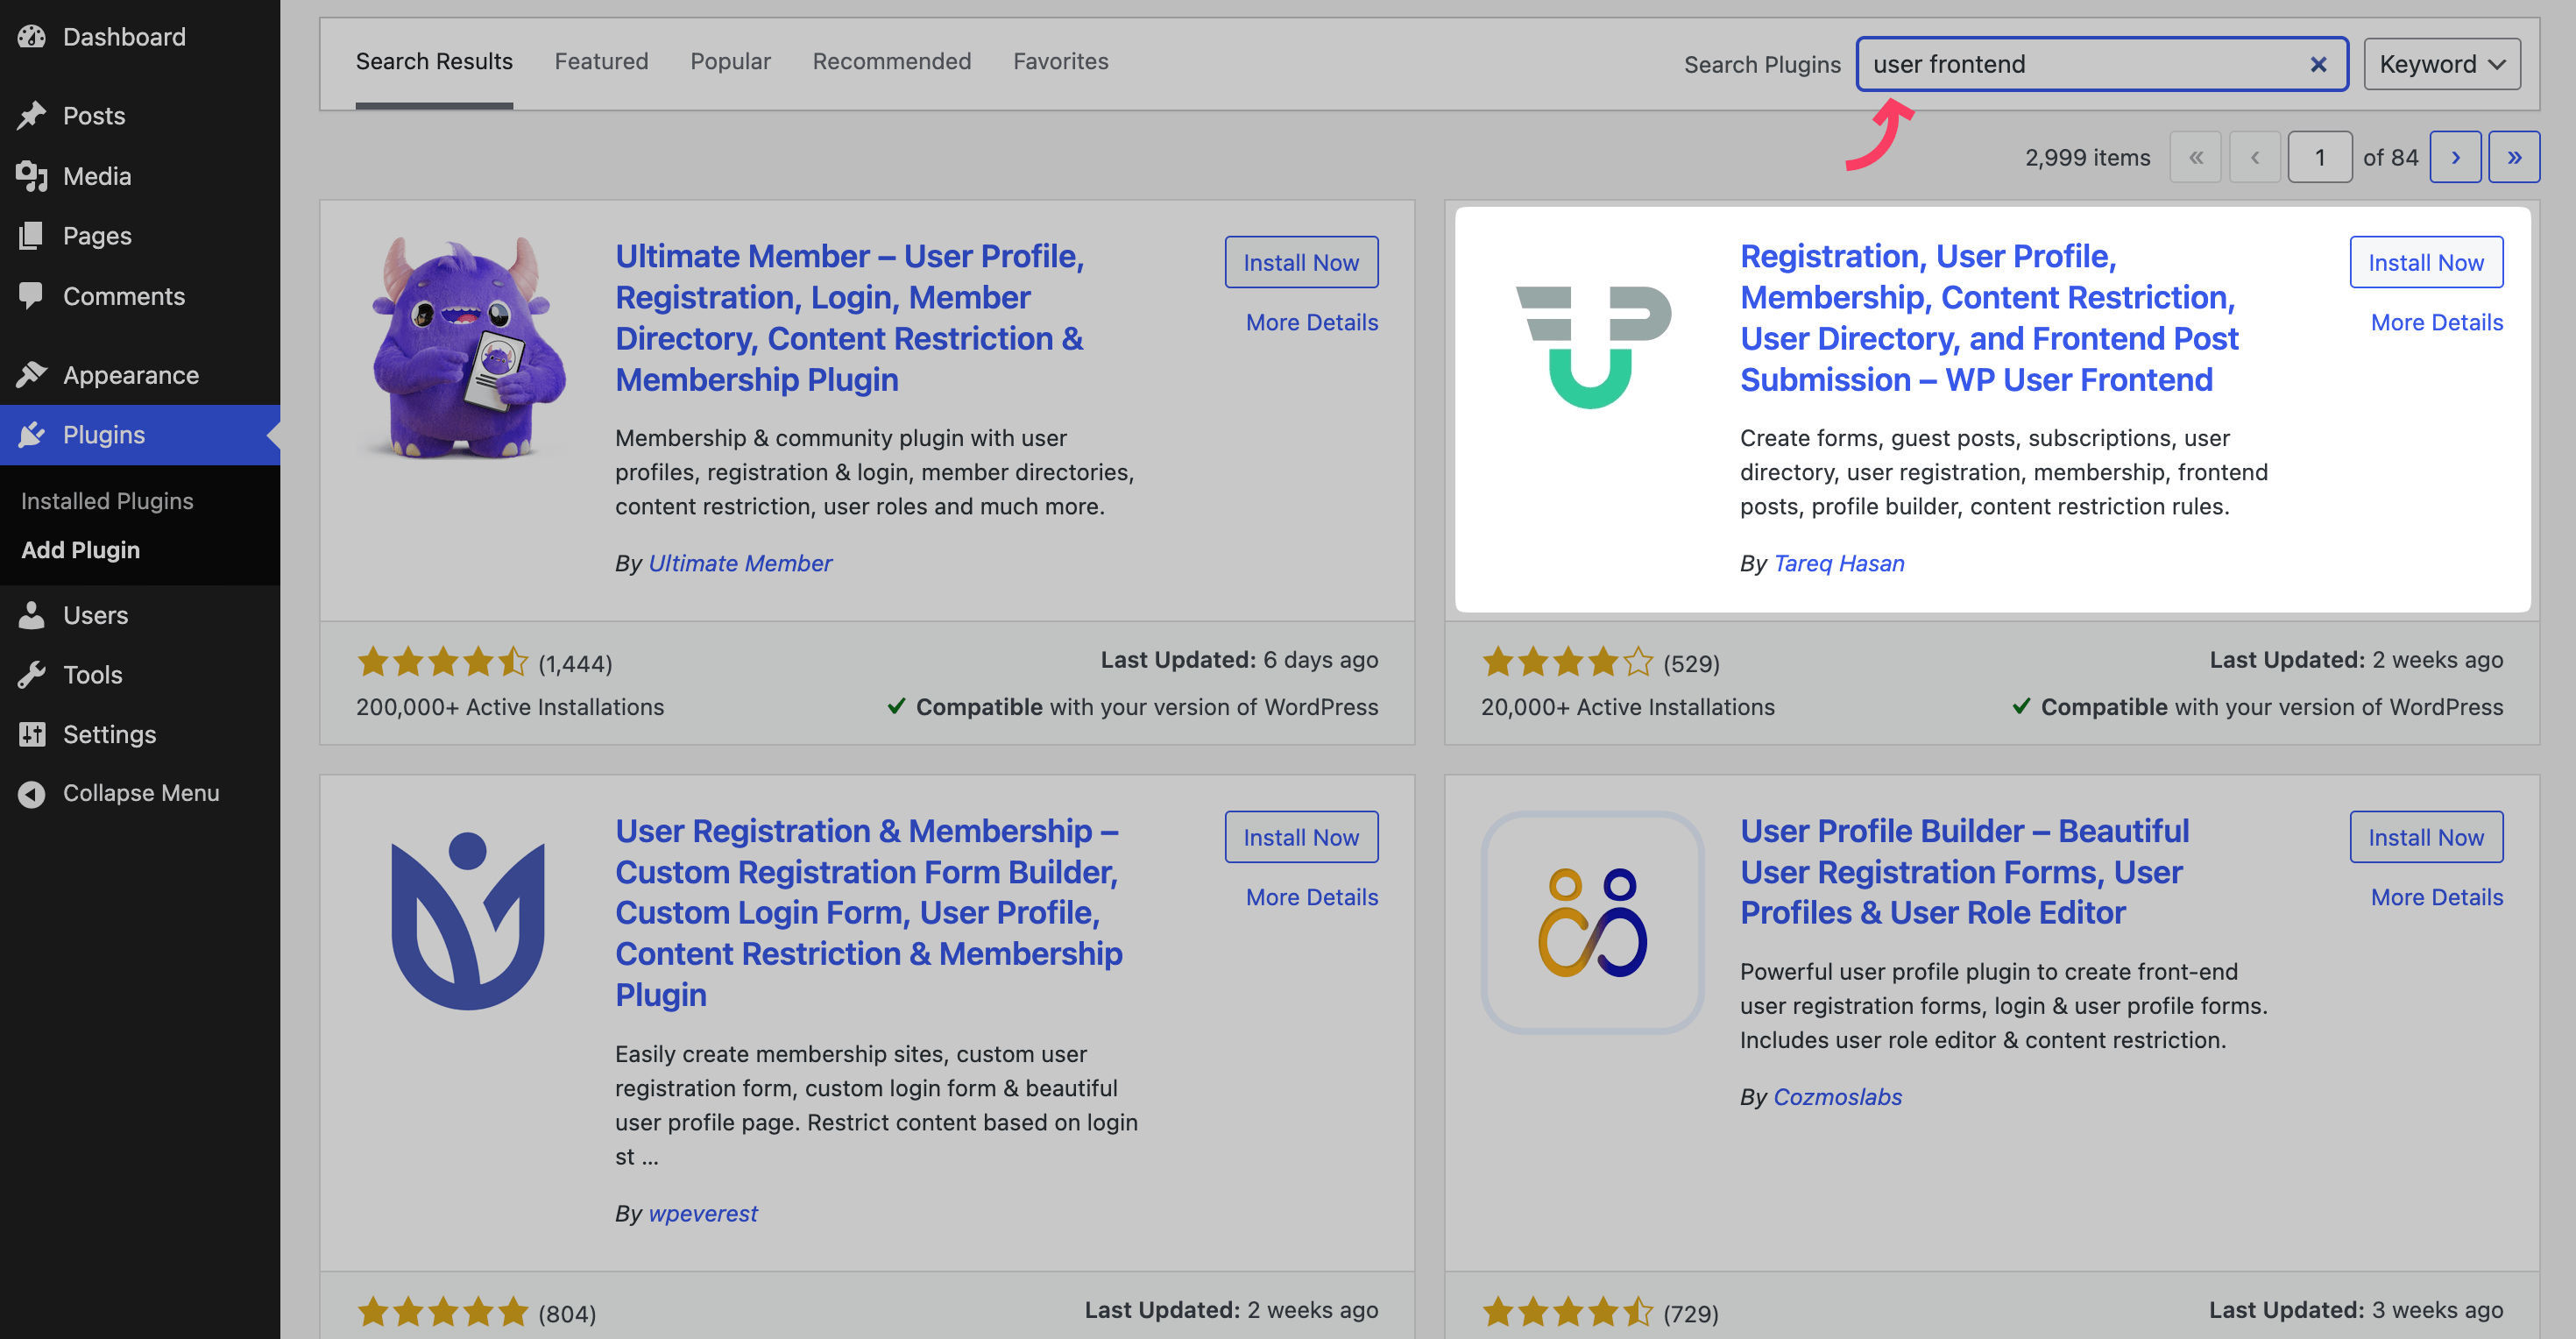Click the current page number field

2319,157
